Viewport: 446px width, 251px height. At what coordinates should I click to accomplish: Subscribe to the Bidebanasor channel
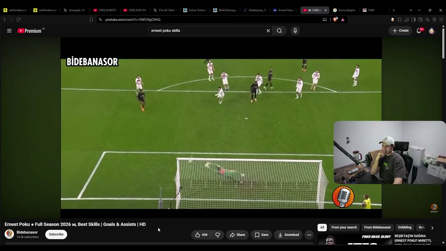tap(56, 234)
